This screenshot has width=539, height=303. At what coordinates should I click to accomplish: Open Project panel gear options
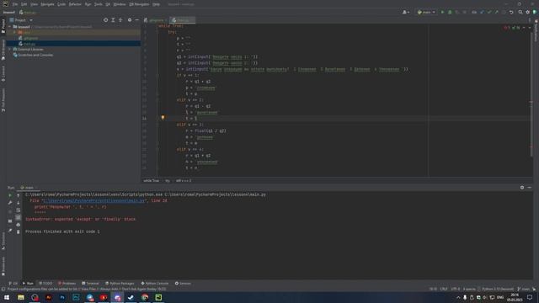tap(130, 20)
